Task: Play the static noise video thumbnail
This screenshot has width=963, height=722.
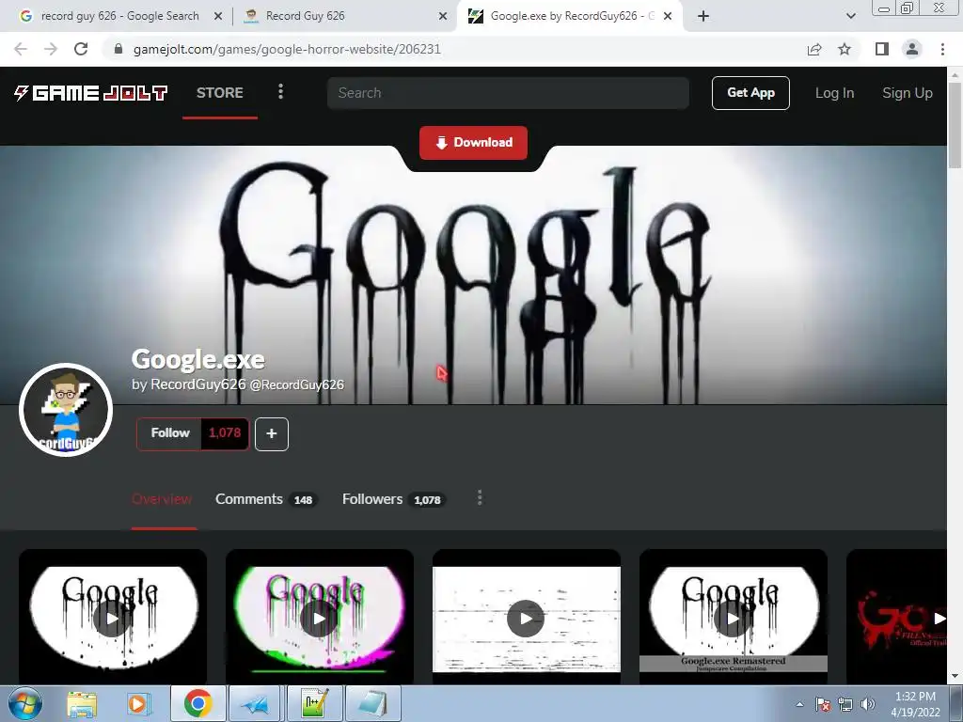Action: point(526,618)
